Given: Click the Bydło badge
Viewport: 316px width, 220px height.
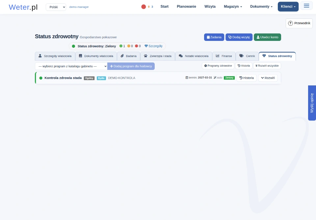Looking at the screenshot, I should [x=101, y=78].
